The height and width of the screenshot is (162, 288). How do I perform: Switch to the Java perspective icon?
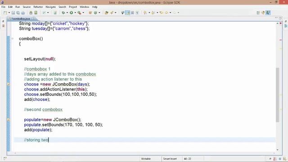tap(263, 13)
